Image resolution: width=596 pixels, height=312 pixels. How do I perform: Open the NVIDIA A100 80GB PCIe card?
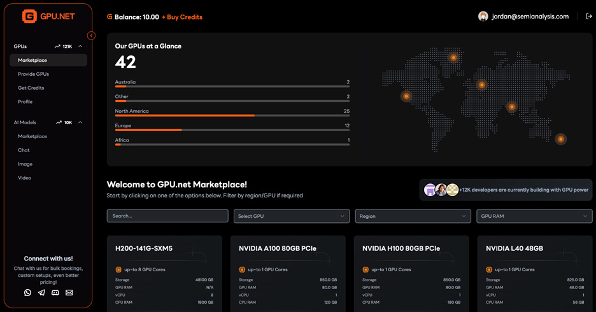pos(288,274)
